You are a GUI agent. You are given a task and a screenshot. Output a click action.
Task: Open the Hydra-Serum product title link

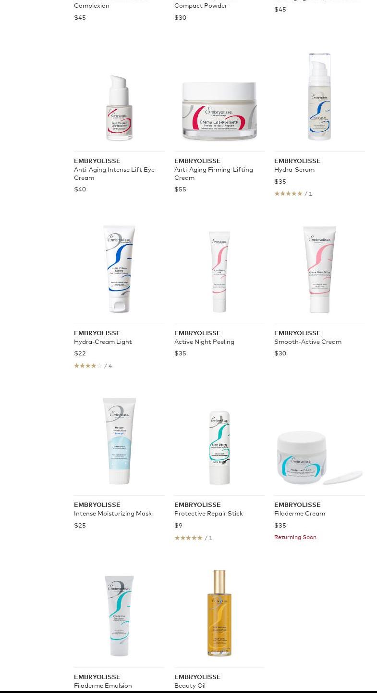(294, 170)
